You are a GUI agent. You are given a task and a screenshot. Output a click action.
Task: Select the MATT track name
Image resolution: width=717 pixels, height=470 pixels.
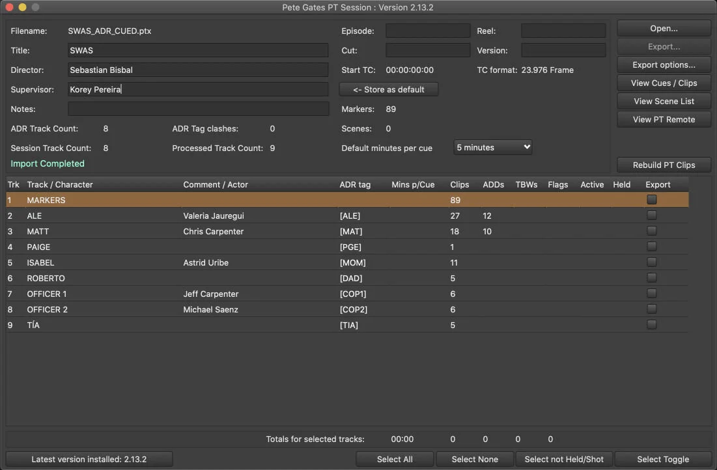point(38,231)
